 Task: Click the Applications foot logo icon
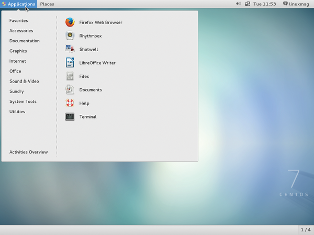4,4
